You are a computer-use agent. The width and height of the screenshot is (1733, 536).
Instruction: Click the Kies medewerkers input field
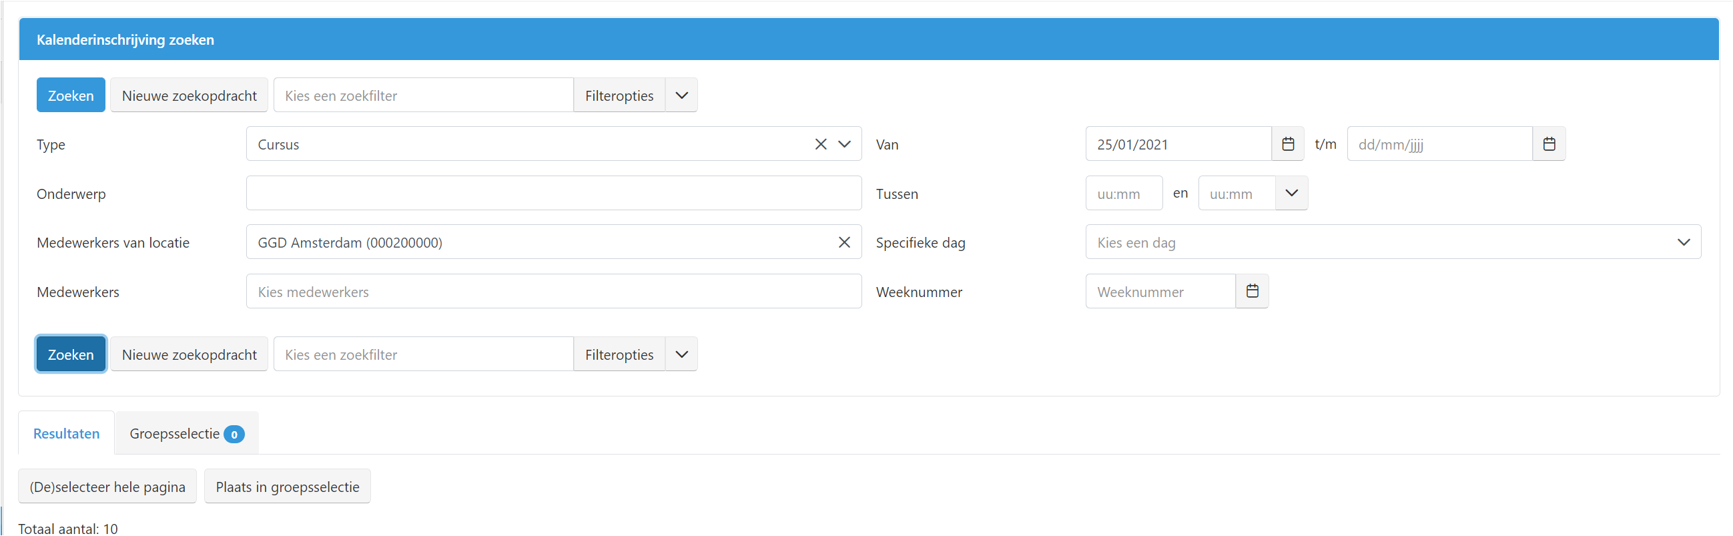tap(553, 292)
